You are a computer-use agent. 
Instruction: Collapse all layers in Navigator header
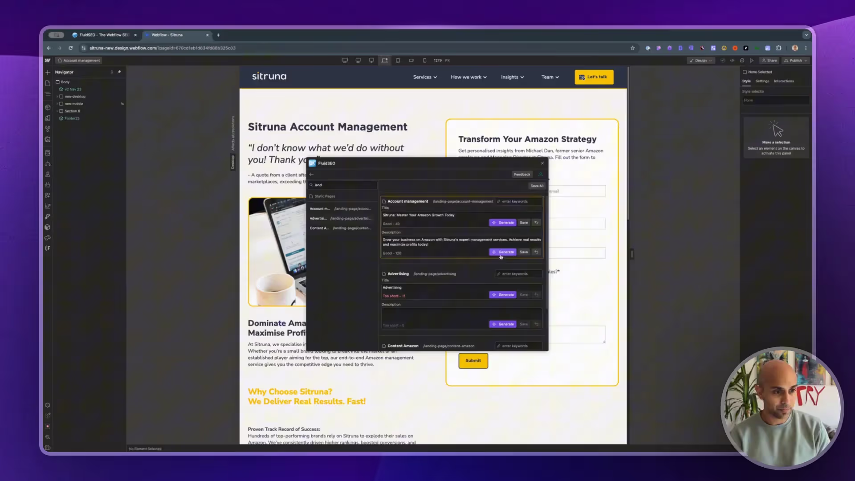tap(112, 72)
